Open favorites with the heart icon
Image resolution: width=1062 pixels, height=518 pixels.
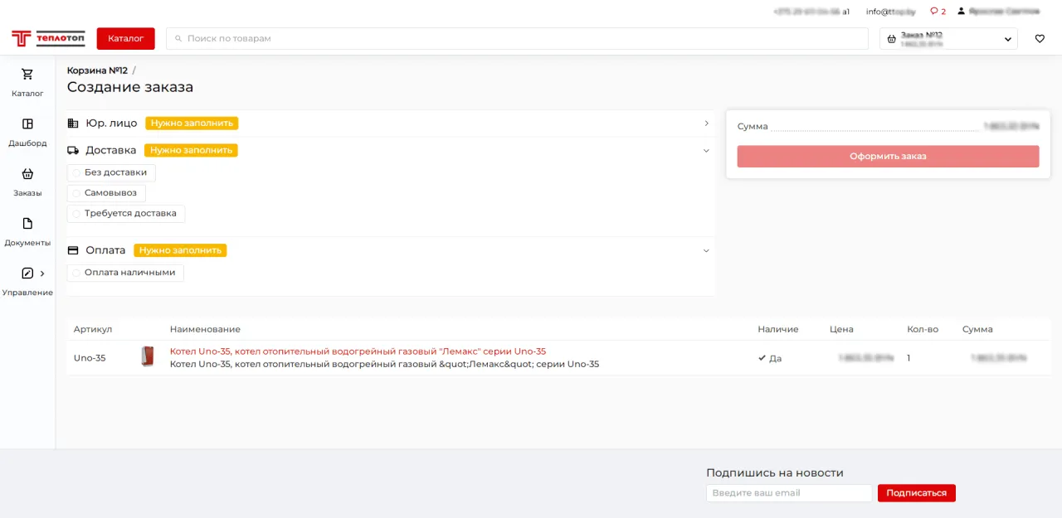(1040, 39)
